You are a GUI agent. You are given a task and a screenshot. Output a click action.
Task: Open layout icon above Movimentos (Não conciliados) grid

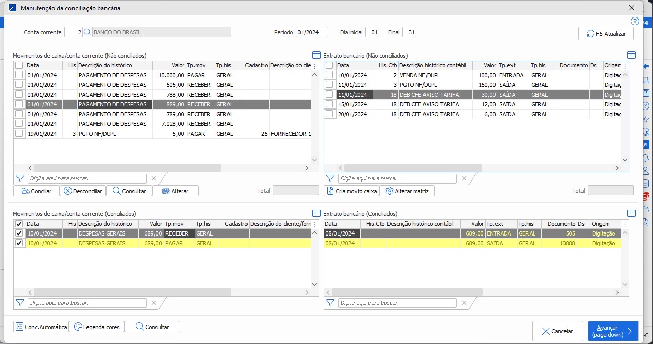[x=316, y=55]
